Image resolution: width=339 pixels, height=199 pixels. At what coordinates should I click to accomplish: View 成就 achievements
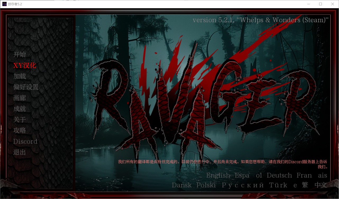click(x=20, y=109)
